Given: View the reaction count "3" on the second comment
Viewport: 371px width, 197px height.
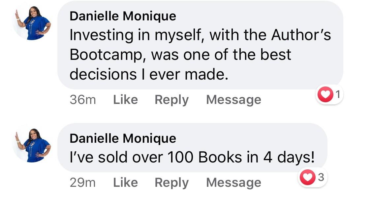Looking at the screenshot, I should [x=321, y=178].
